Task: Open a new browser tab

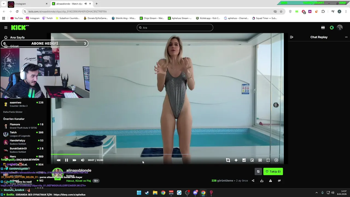Action: tap(97, 4)
